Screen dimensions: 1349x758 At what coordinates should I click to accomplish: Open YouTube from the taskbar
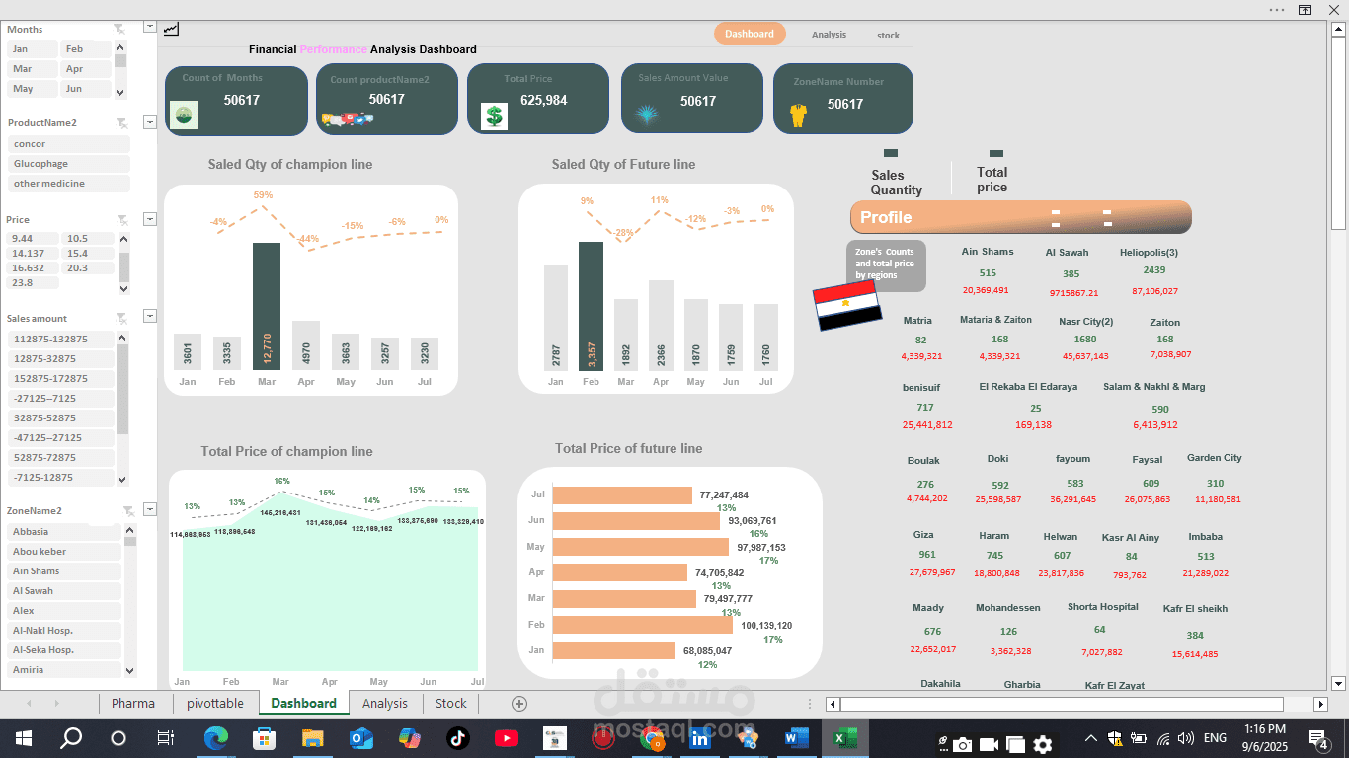tap(506, 738)
